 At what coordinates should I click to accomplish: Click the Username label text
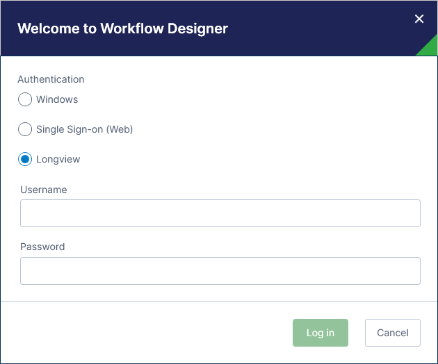point(44,190)
